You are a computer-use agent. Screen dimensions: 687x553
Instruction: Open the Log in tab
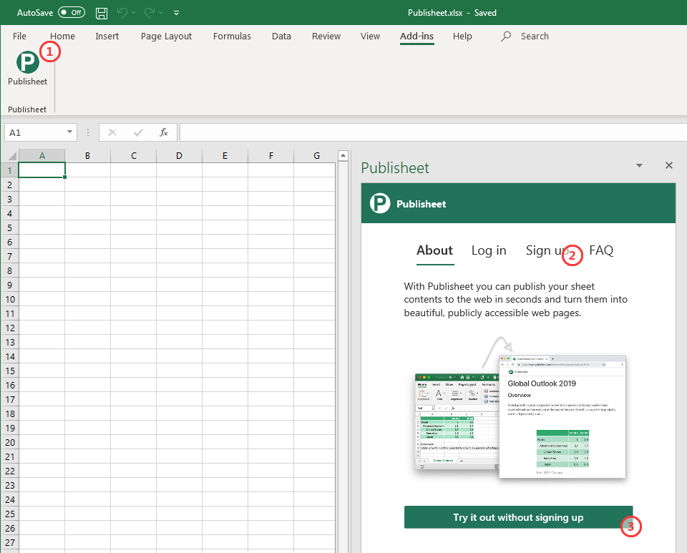click(x=489, y=250)
